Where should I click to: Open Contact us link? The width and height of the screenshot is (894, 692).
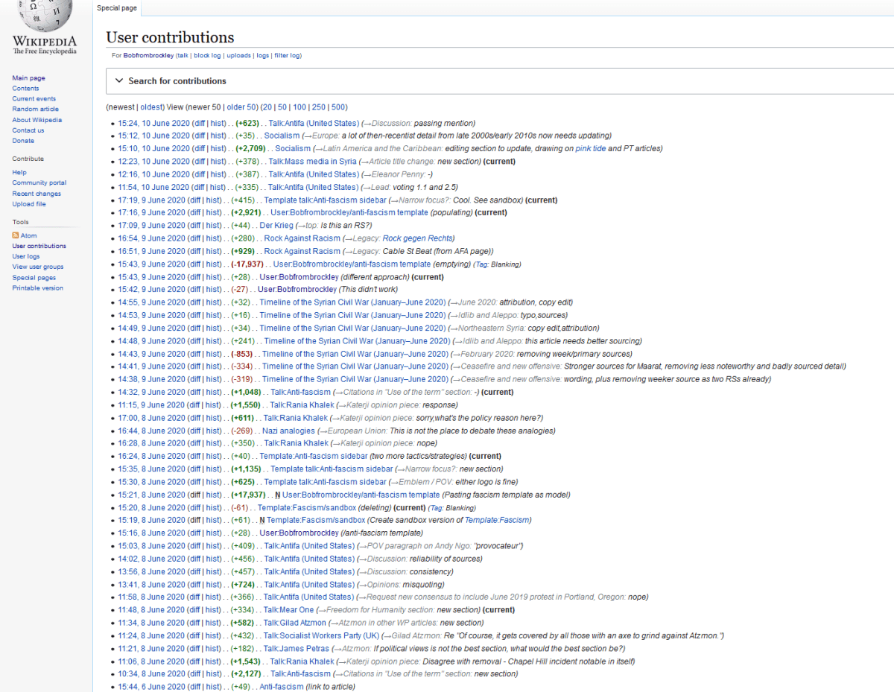coord(28,130)
